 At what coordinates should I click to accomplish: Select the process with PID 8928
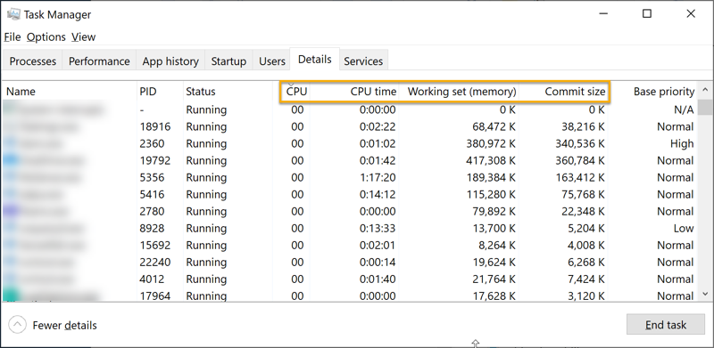click(x=350, y=228)
